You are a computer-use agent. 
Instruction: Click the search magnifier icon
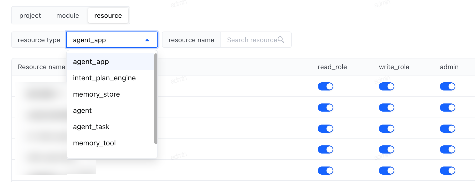[x=281, y=40]
